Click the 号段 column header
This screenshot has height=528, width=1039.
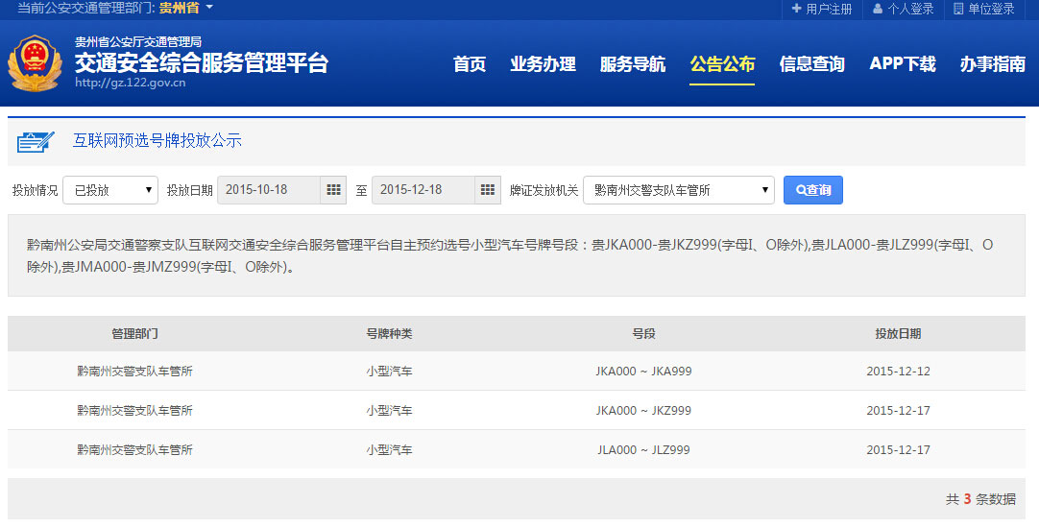click(643, 334)
